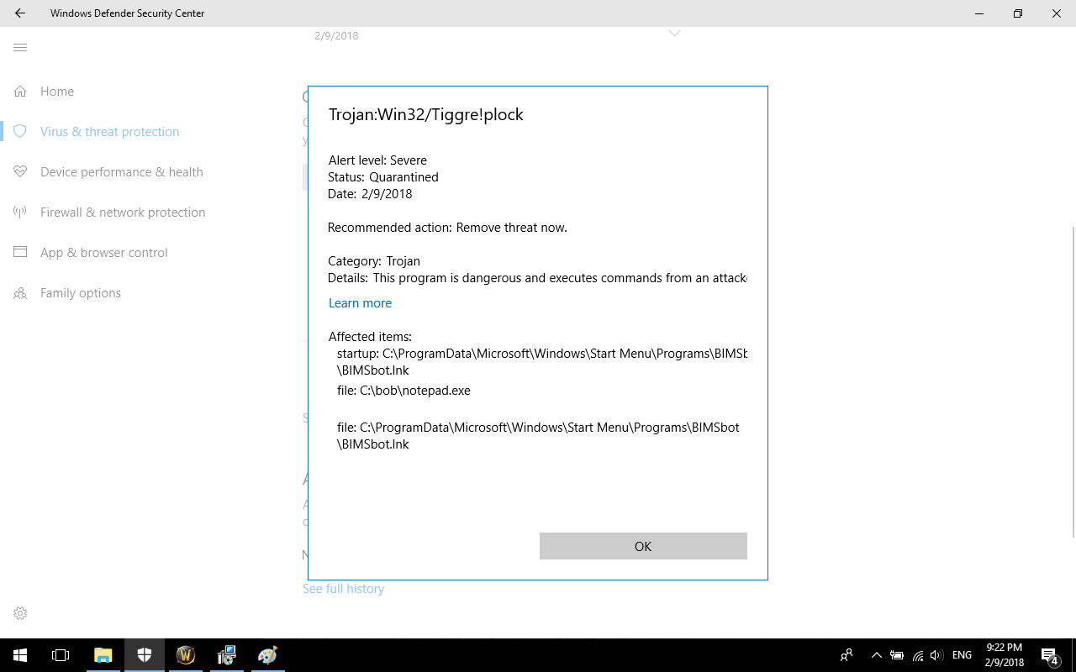Open Windows Defender shield in taskbar

click(145, 655)
